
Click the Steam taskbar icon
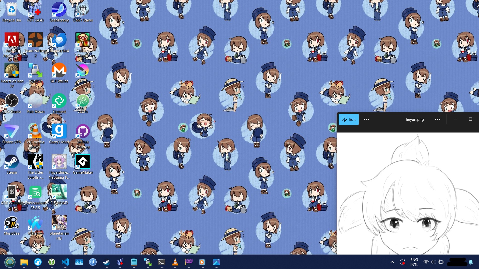[x=107, y=262]
